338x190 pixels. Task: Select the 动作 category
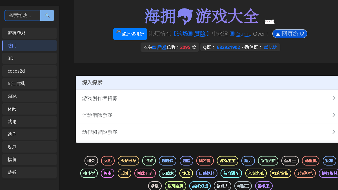tap(30, 134)
